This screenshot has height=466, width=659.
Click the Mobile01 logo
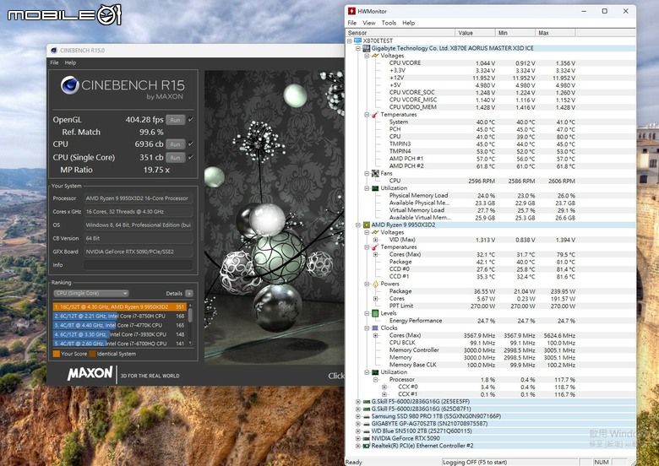(64, 15)
